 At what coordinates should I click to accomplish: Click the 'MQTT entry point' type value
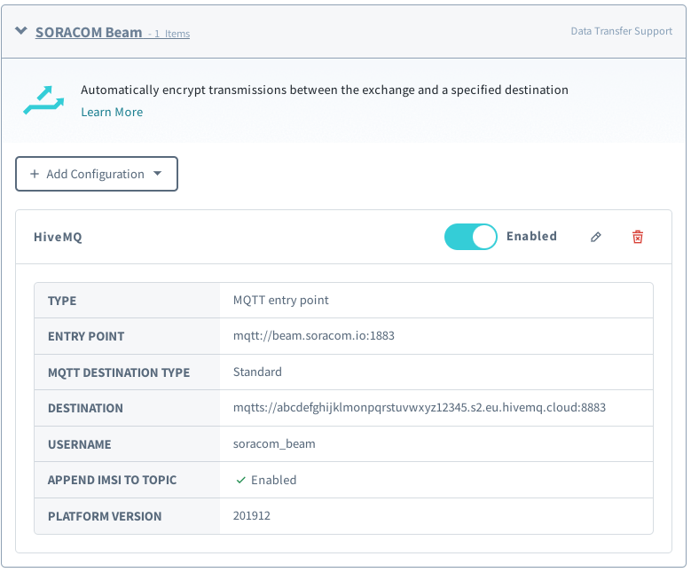(280, 301)
